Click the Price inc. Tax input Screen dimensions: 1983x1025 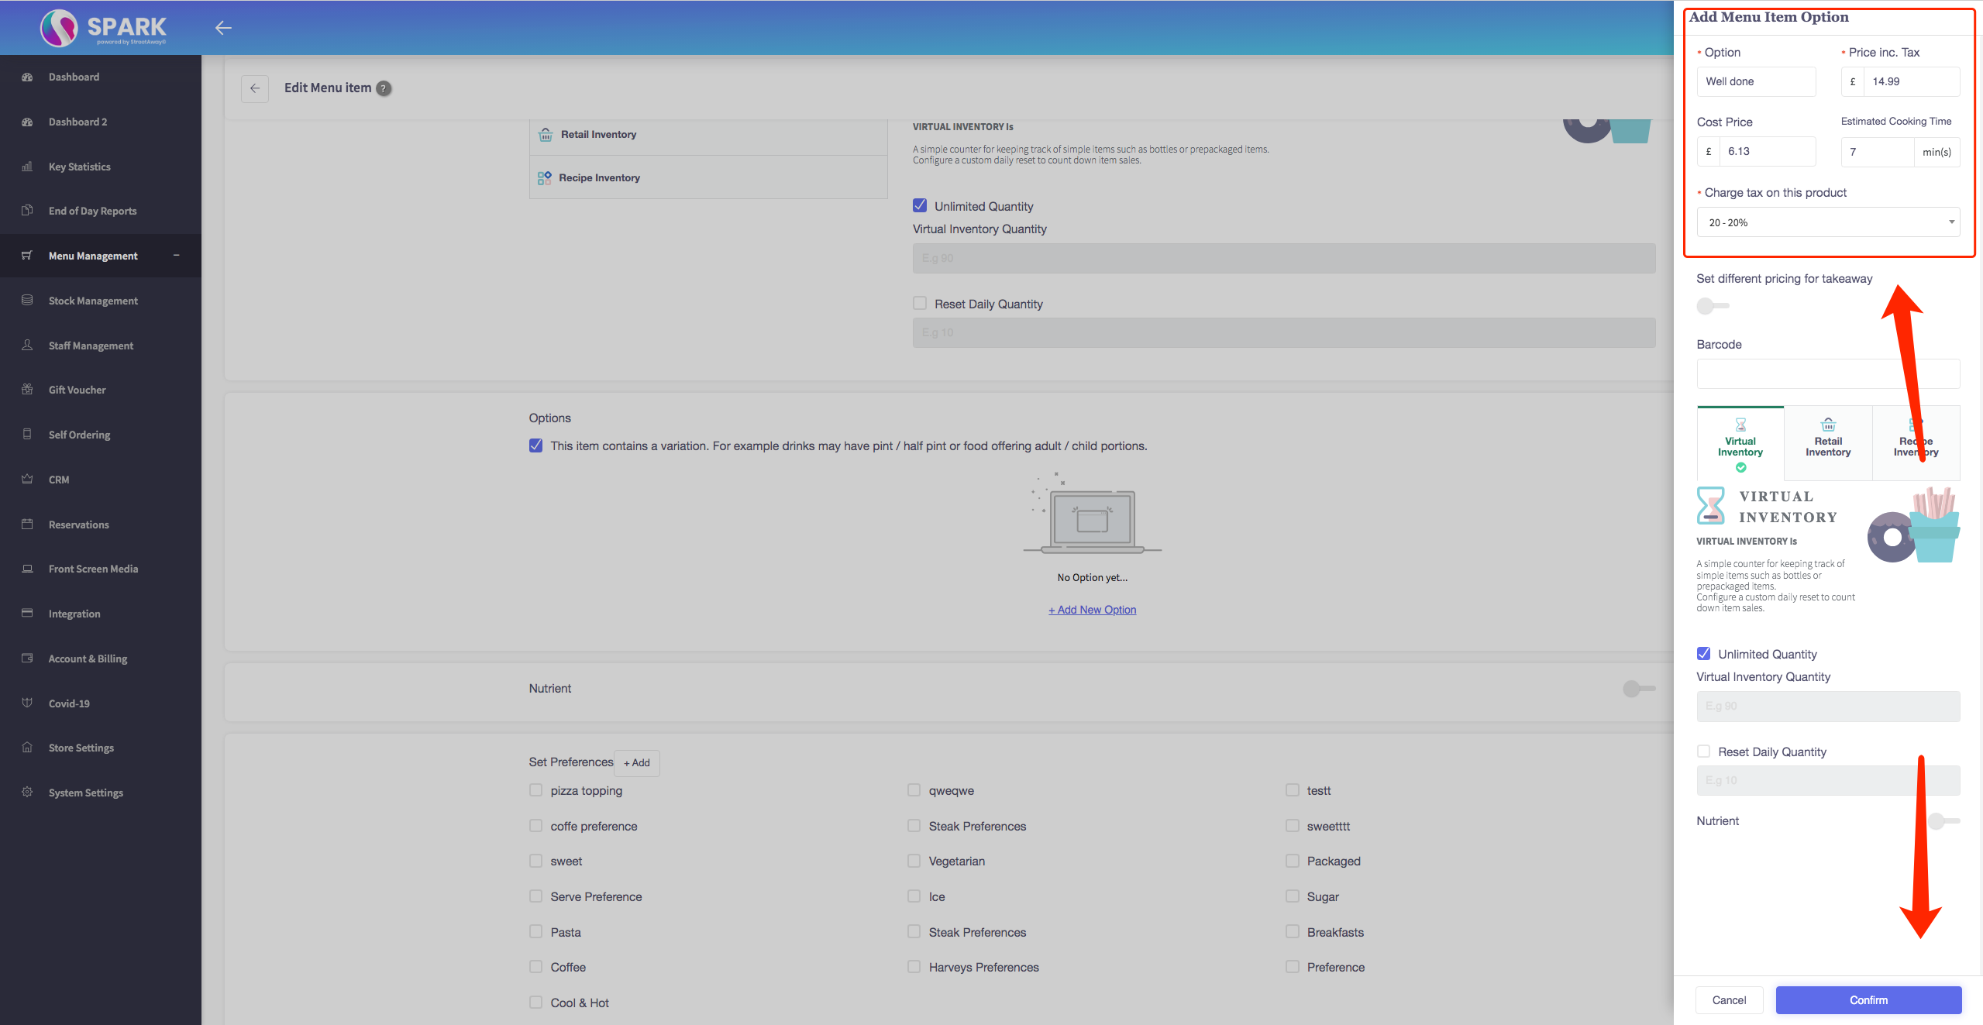click(1911, 81)
